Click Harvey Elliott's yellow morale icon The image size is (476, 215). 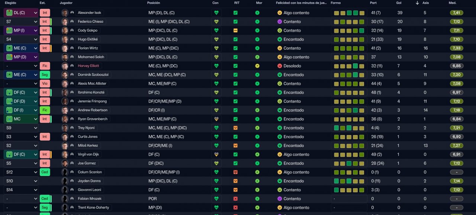click(x=257, y=66)
